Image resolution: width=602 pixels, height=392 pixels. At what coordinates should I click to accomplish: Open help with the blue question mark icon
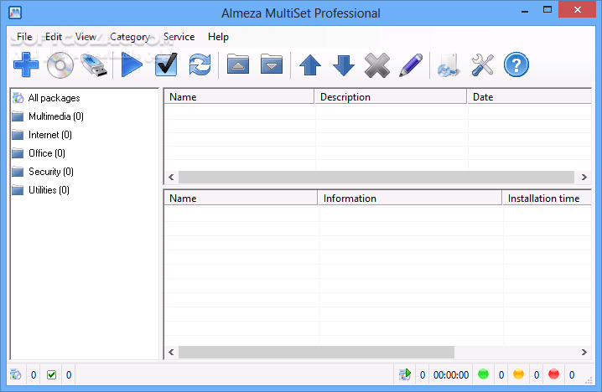click(516, 64)
